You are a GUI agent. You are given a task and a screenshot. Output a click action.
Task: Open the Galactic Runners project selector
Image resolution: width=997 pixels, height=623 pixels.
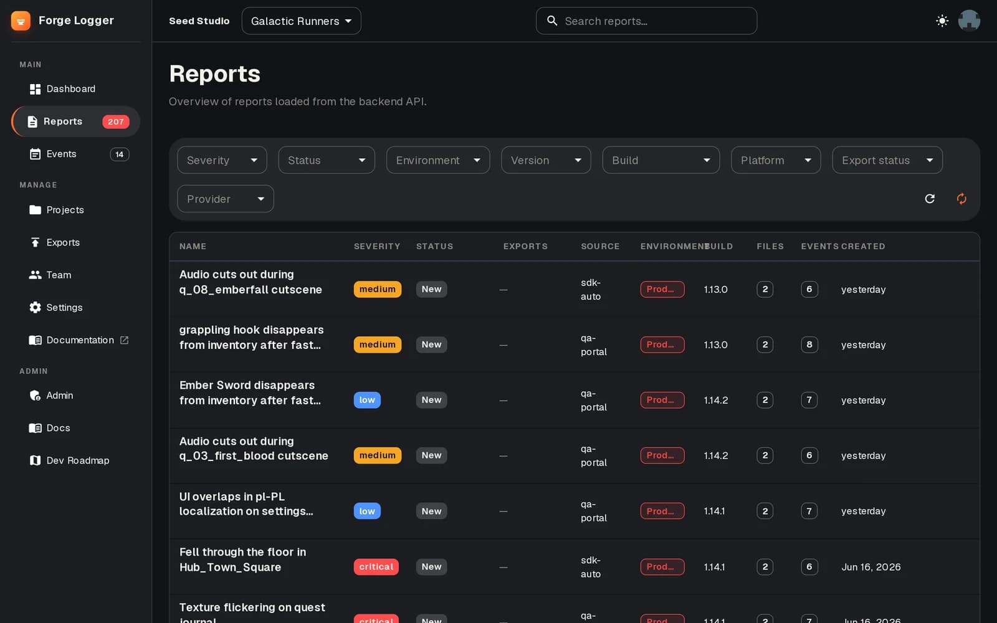[x=301, y=21]
